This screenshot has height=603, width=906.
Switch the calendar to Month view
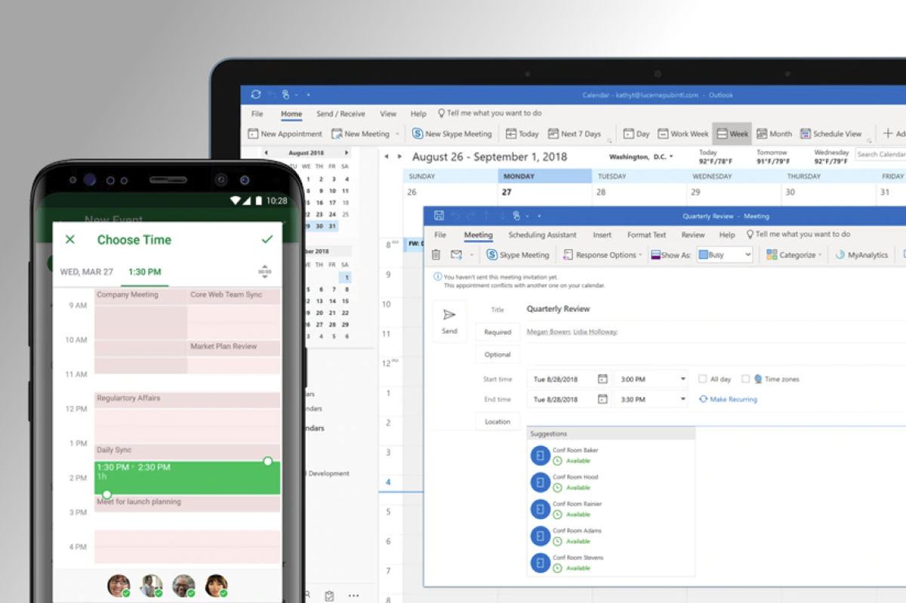tap(775, 134)
